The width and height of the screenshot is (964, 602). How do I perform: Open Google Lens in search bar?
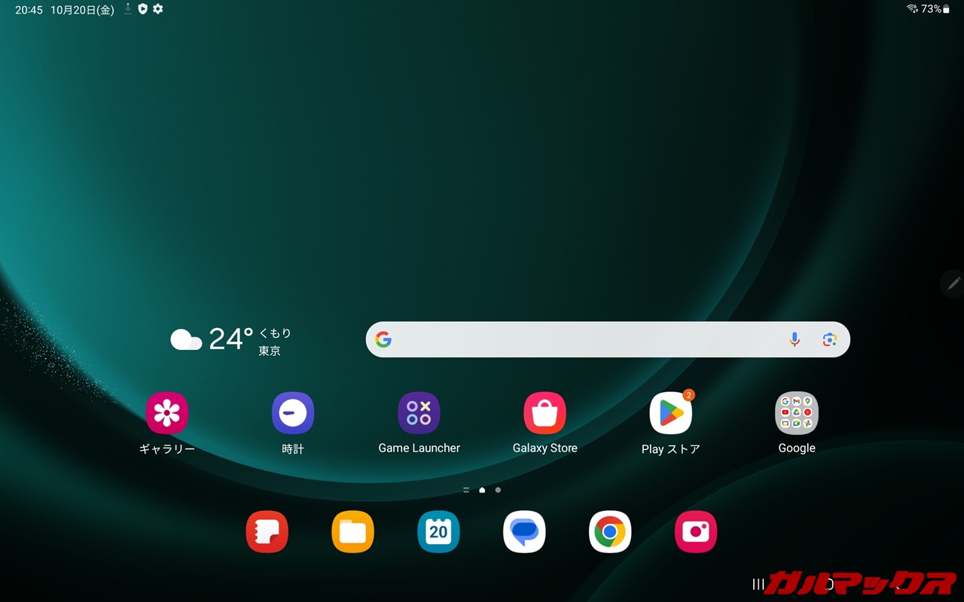(829, 339)
